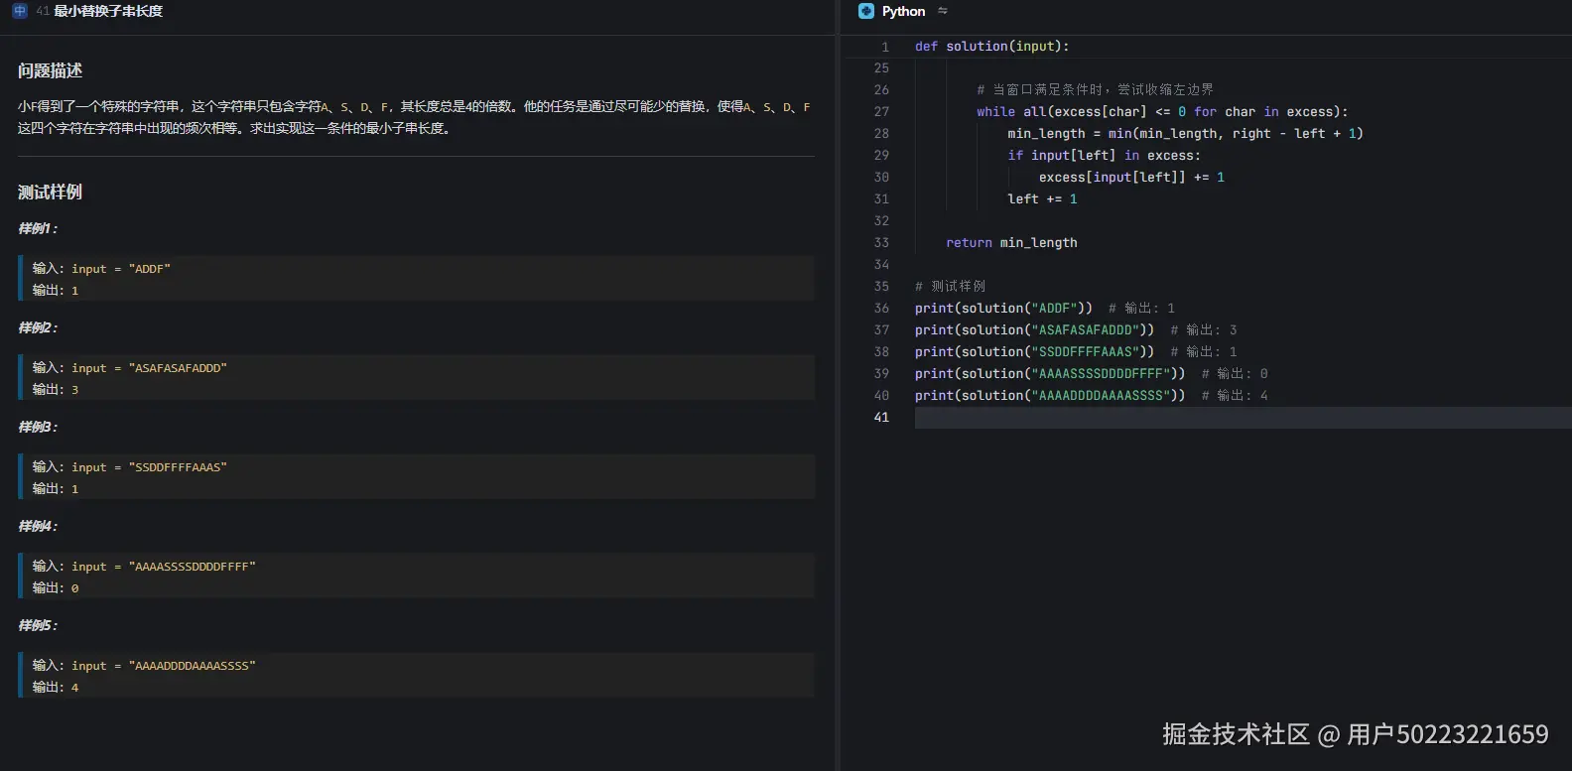The width and height of the screenshot is (1572, 771).
Task: Click the left += 1 code line
Action: 1042,199
